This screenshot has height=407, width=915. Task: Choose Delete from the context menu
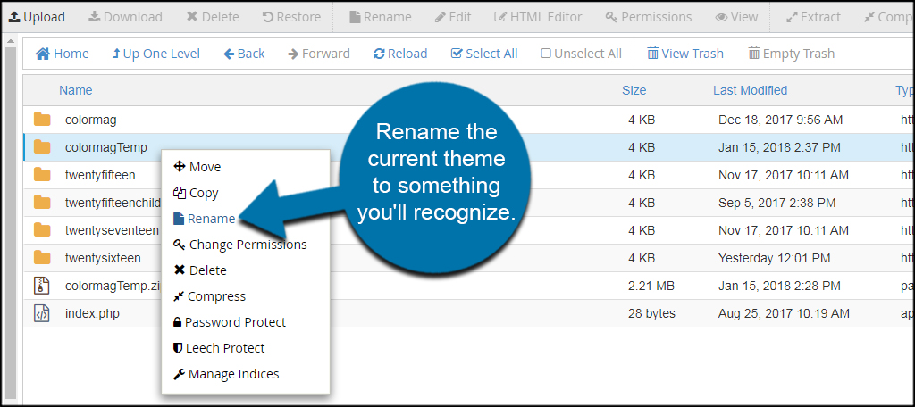[x=200, y=270]
